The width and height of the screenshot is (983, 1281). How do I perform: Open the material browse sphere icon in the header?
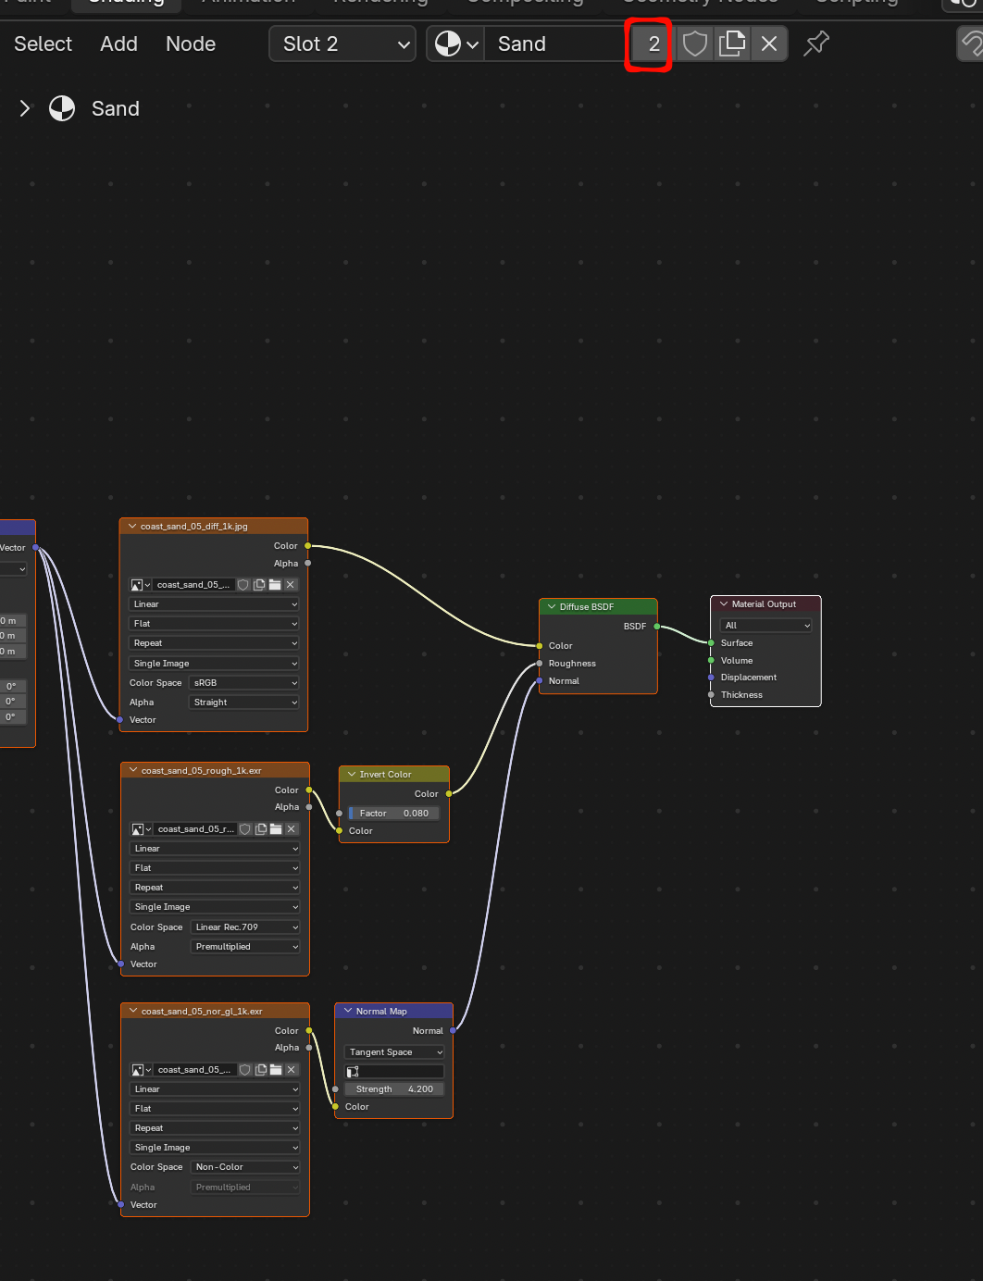pyautogui.click(x=455, y=44)
